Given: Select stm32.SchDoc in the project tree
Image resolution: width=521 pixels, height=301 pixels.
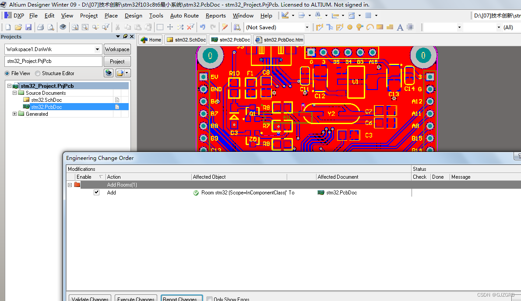Looking at the screenshot, I should [46, 100].
